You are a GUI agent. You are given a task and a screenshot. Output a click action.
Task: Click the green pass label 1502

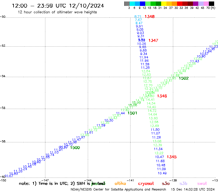(184, 78)
